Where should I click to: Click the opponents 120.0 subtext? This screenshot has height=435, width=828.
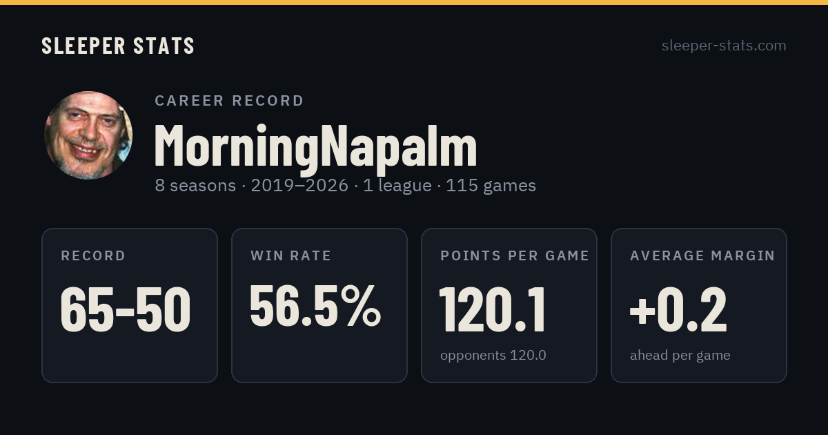click(493, 356)
